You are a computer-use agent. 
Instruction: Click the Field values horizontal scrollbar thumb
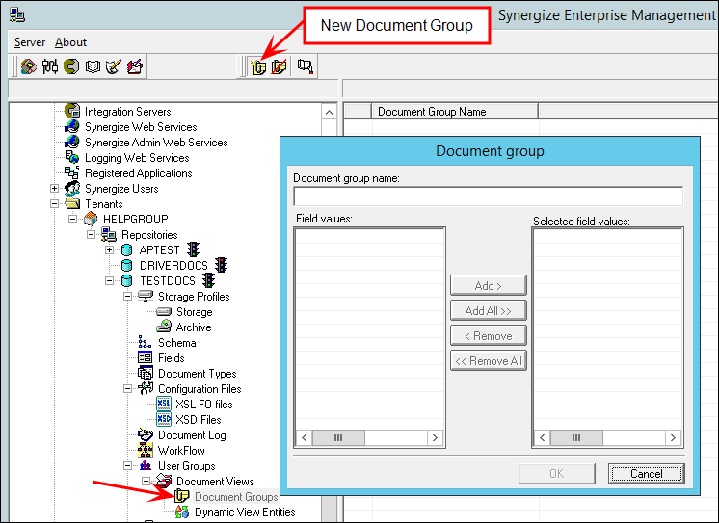(x=338, y=437)
